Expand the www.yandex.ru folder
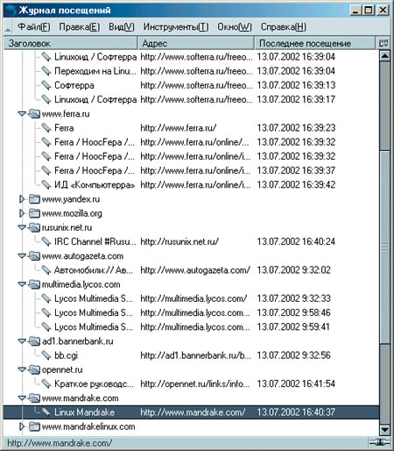This screenshot has width=394, height=451. click(22, 199)
